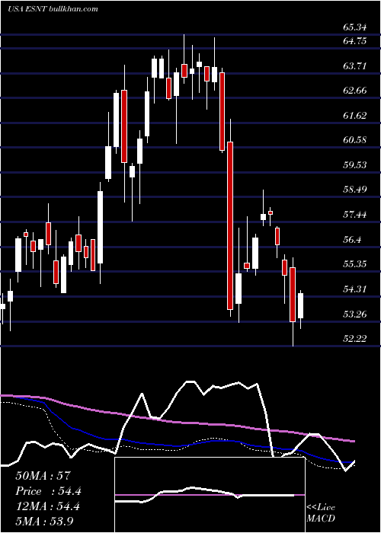Click the '5MA : 53.9' indicator text
This screenshot has height=533, width=381.
44,522
